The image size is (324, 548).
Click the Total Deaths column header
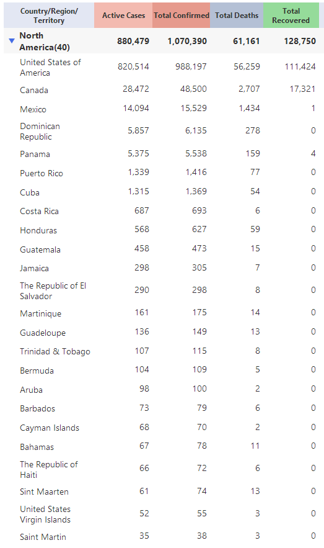pyautogui.click(x=237, y=16)
